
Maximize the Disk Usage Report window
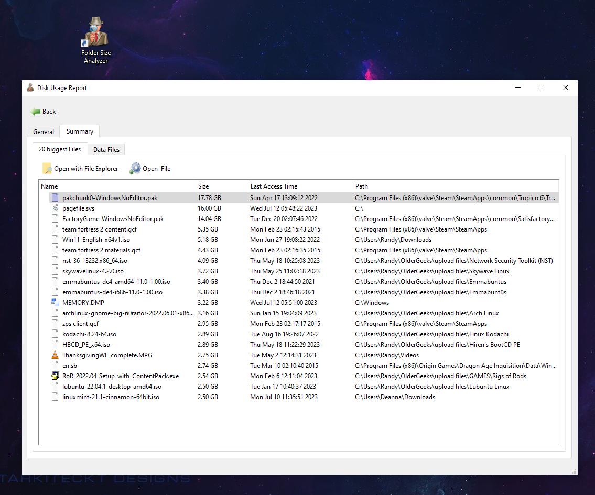click(542, 87)
